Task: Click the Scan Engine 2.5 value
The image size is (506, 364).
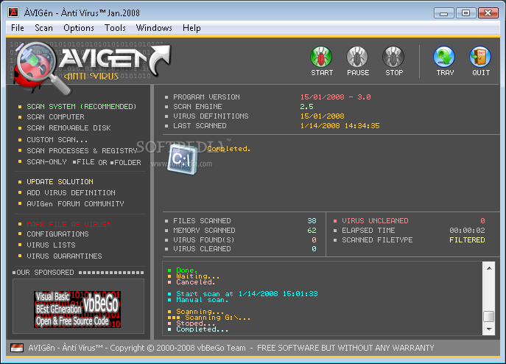Action: point(306,107)
